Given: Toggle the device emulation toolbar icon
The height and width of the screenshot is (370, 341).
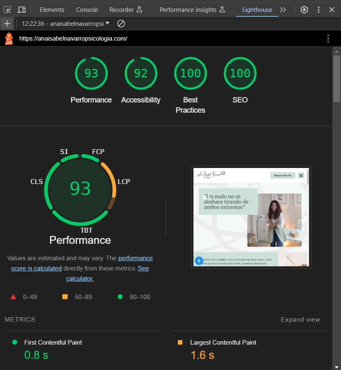Looking at the screenshot, I should tap(22, 9).
